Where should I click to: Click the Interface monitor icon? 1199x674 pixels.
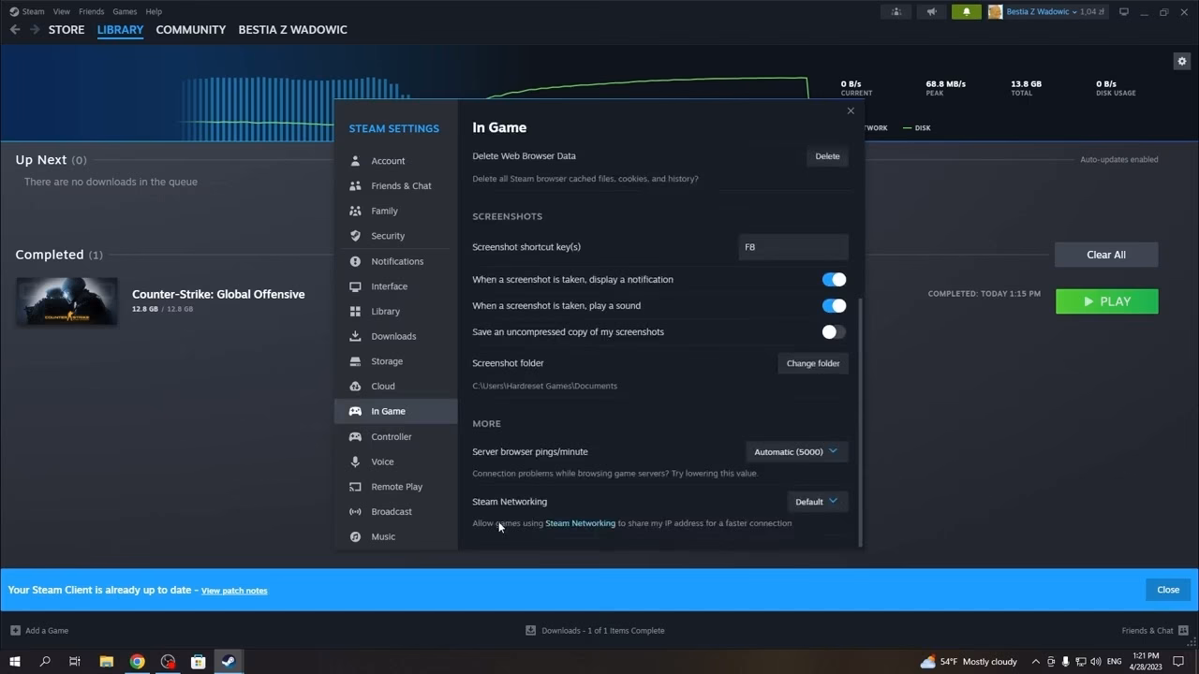355,286
